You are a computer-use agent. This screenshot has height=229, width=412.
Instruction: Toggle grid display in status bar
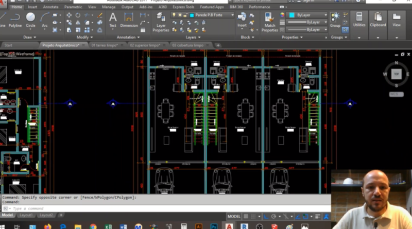247,216
